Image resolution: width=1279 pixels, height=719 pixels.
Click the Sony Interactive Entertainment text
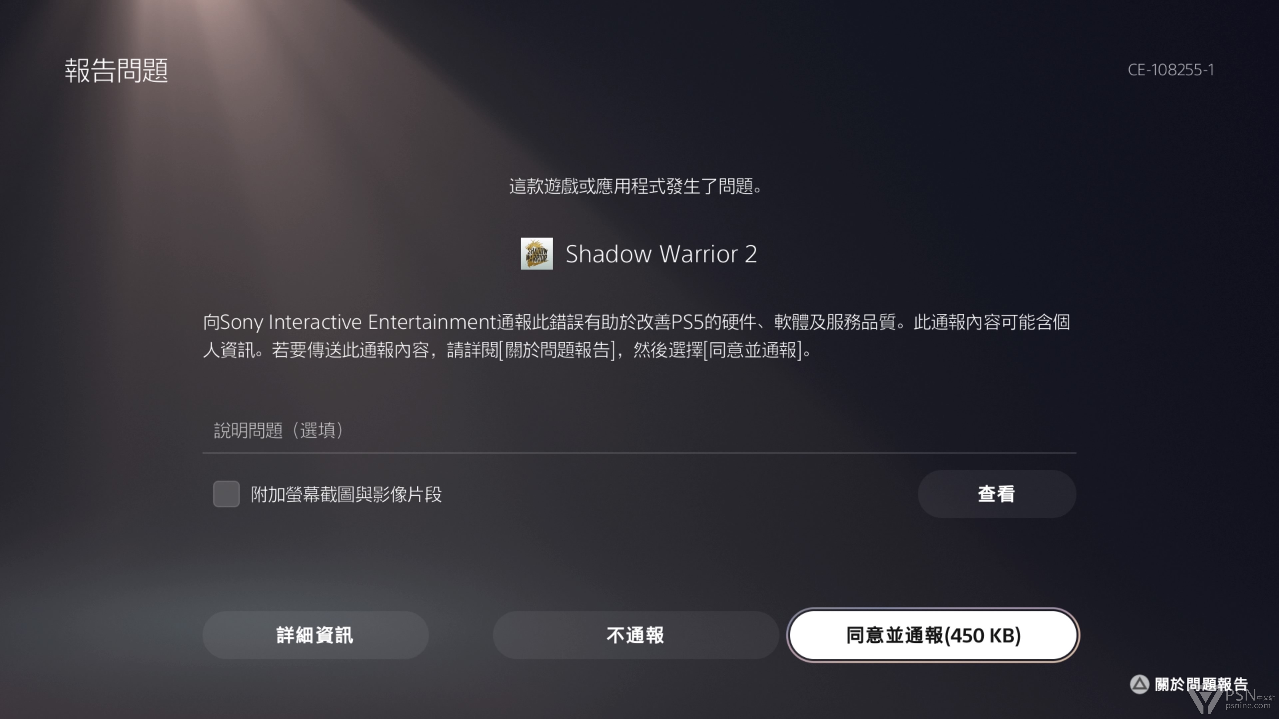[357, 322]
